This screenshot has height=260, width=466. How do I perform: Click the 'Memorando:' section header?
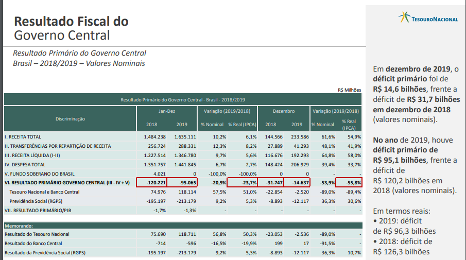coord(19,226)
